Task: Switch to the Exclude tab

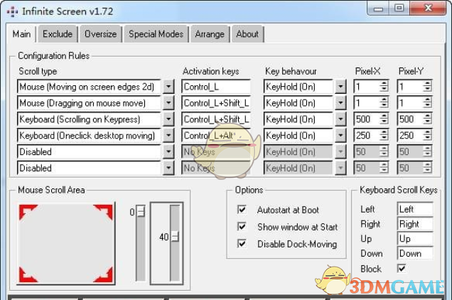Action: pos(58,34)
